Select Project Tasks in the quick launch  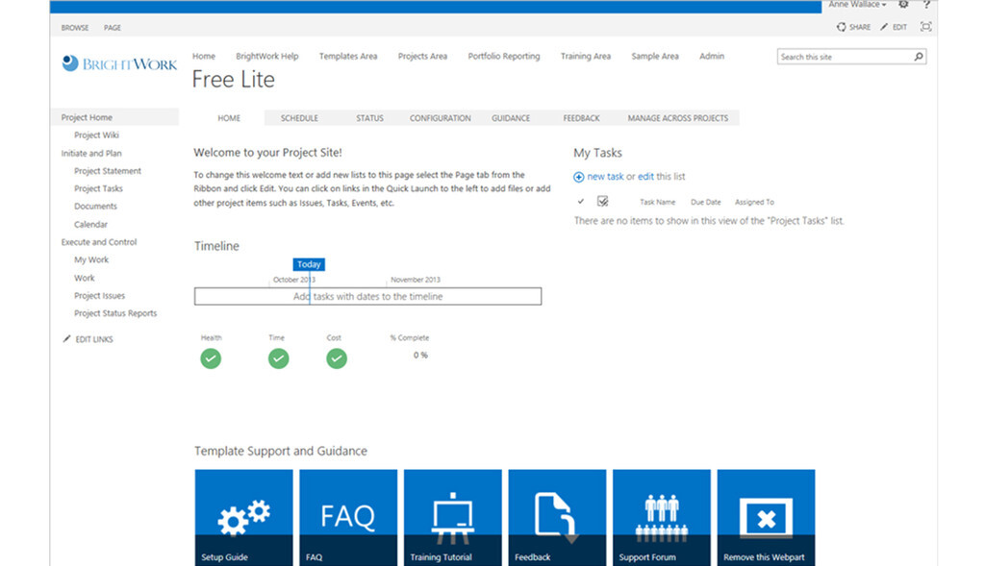coord(96,188)
